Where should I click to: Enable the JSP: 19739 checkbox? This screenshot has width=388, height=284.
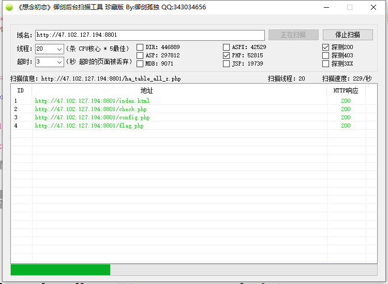point(226,64)
